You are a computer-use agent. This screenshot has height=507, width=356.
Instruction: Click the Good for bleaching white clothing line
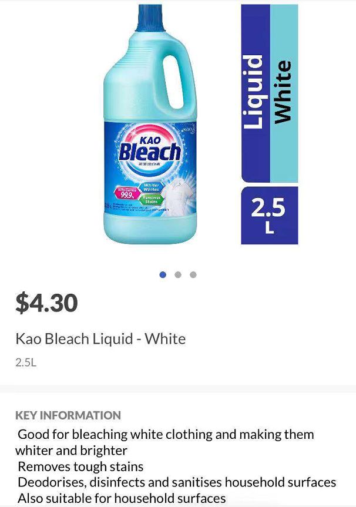pyautogui.click(x=166, y=435)
